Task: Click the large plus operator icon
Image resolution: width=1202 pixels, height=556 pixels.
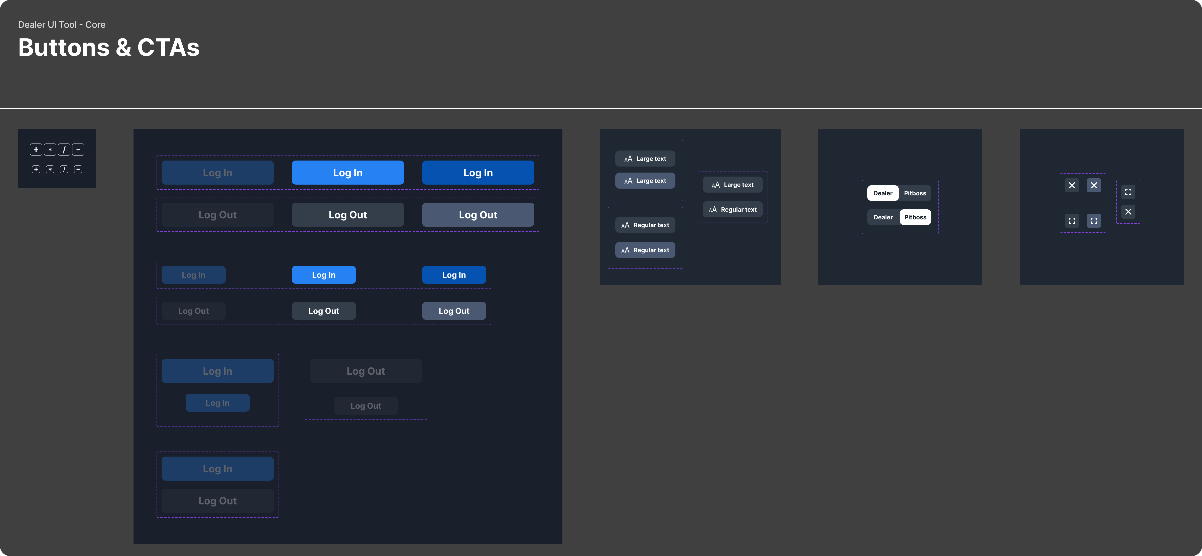Action: pyautogui.click(x=36, y=149)
